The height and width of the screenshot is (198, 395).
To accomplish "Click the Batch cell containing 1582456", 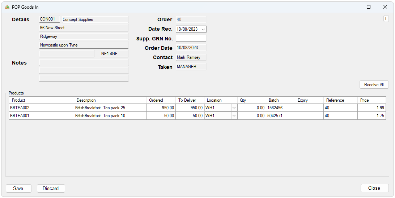I will [x=280, y=108].
